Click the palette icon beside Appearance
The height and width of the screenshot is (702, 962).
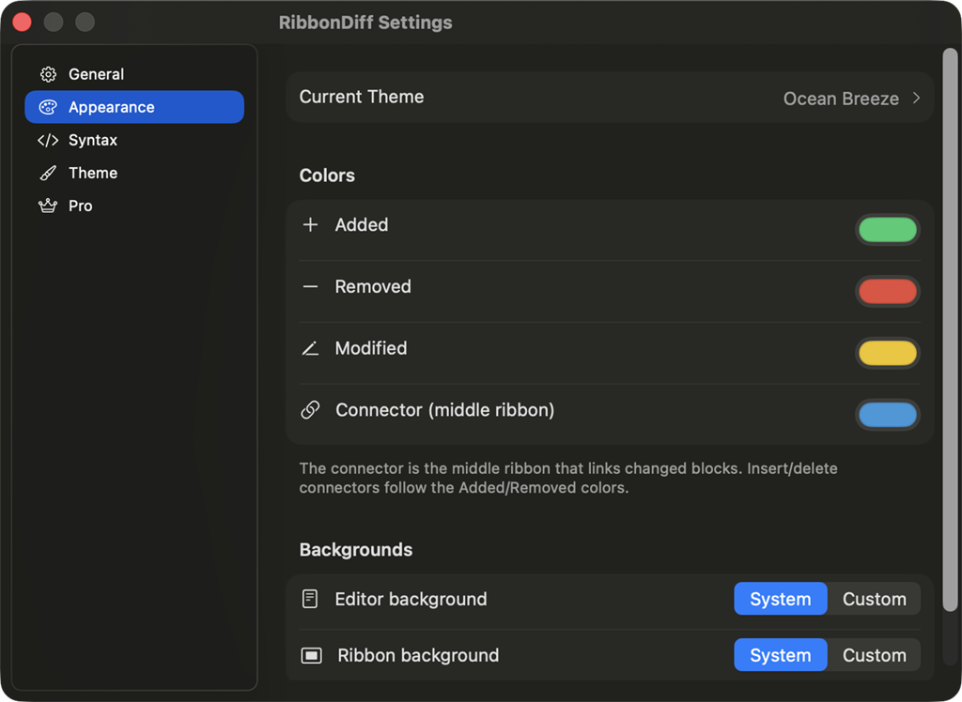tap(48, 107)
